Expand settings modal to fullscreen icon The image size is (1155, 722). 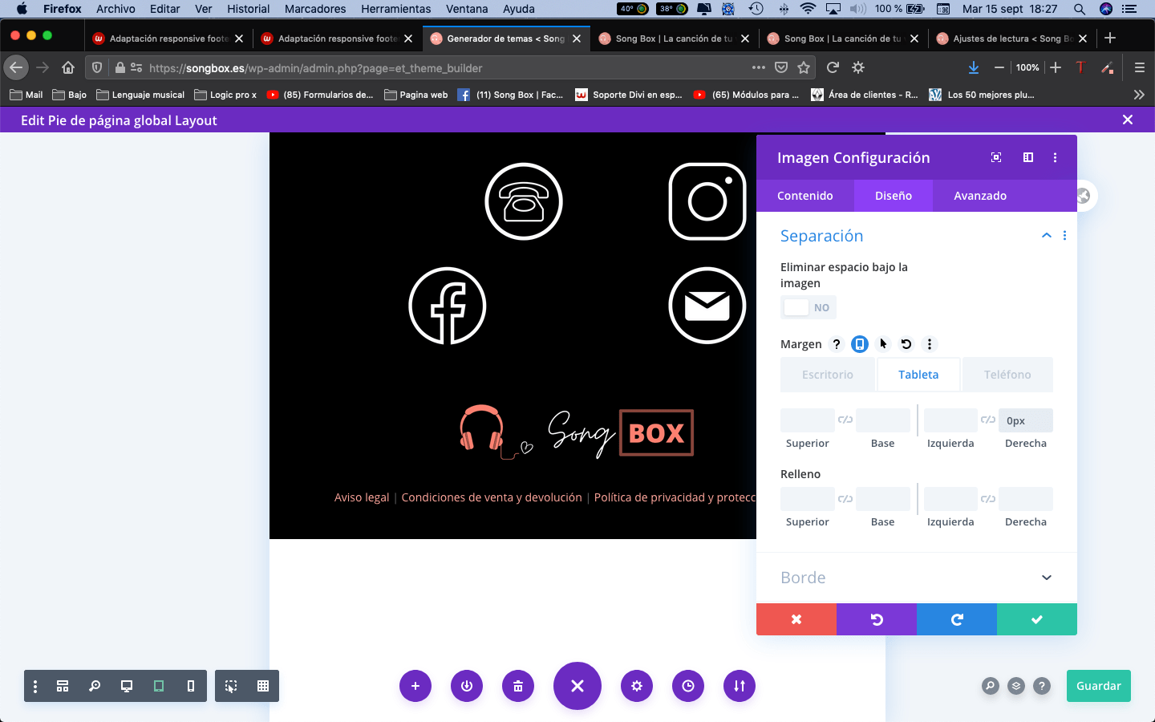pyautogui.click(x=996, y=157)
